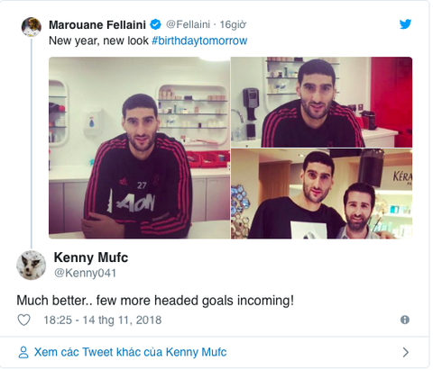Open Xem các Tweet khác của Kenny Mufc
Viewport: 433px width, 370px height.
130,352
